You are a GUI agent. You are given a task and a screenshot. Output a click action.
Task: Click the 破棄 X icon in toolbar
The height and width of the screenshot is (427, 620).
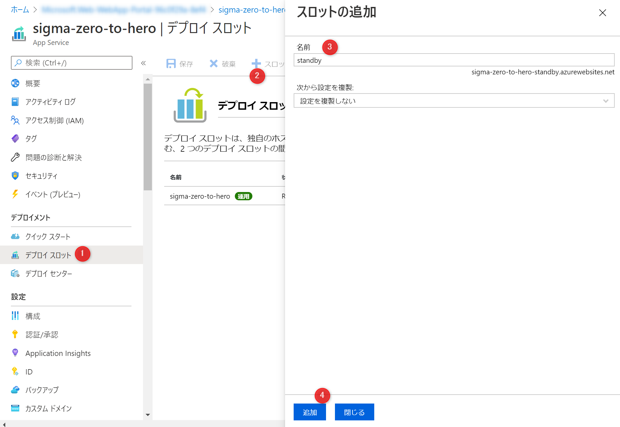(x=214, y=63)
